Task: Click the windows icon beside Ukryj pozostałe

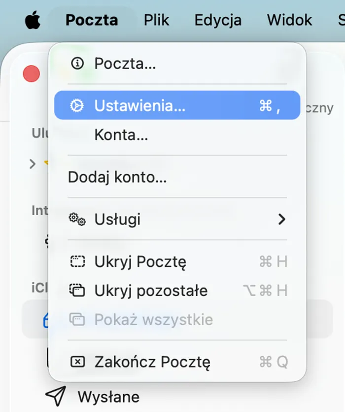Action: click(x=78, y=291)
